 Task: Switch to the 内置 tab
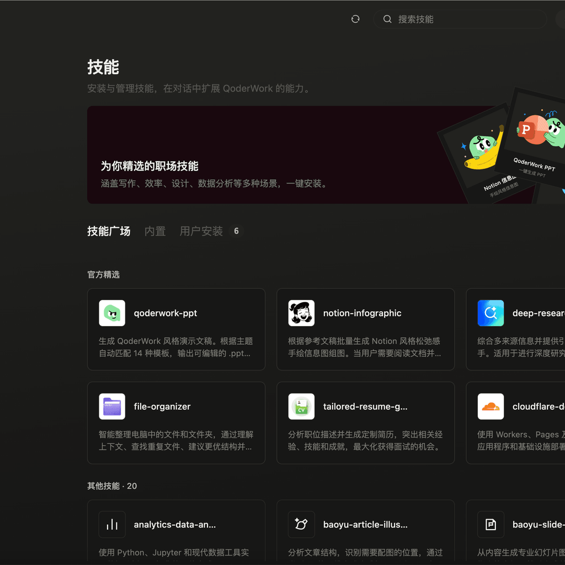[x=155, y=231]
